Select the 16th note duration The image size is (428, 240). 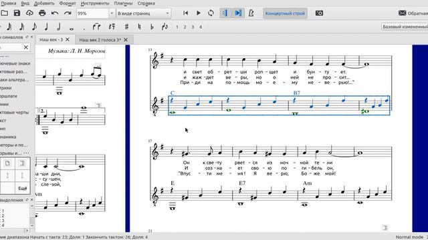pyautogui.click(x=22, y=27)
